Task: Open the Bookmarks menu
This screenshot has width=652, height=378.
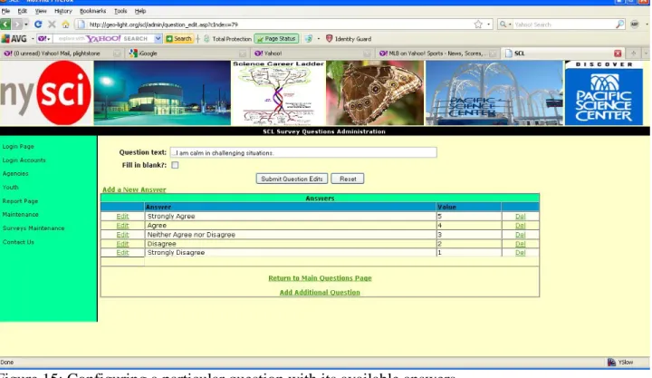Action: (92, 11)
